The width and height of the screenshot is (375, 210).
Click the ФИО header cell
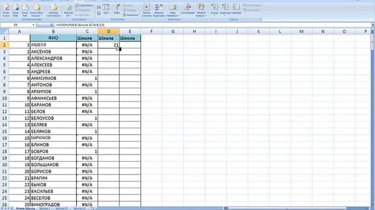click(53, 38)
